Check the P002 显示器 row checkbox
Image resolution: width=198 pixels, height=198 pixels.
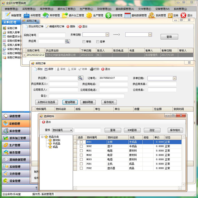pyautogui.click(x=81, y=168)
